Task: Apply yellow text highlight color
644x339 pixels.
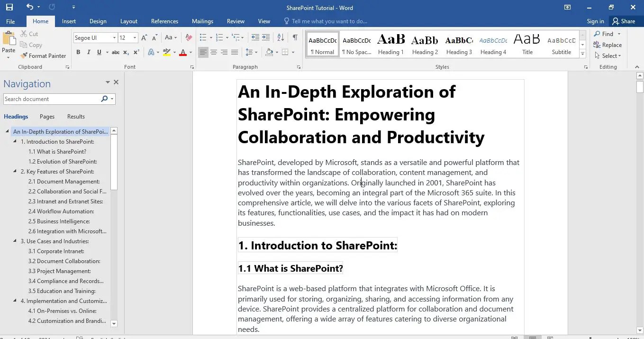Action: coord(166,52)
